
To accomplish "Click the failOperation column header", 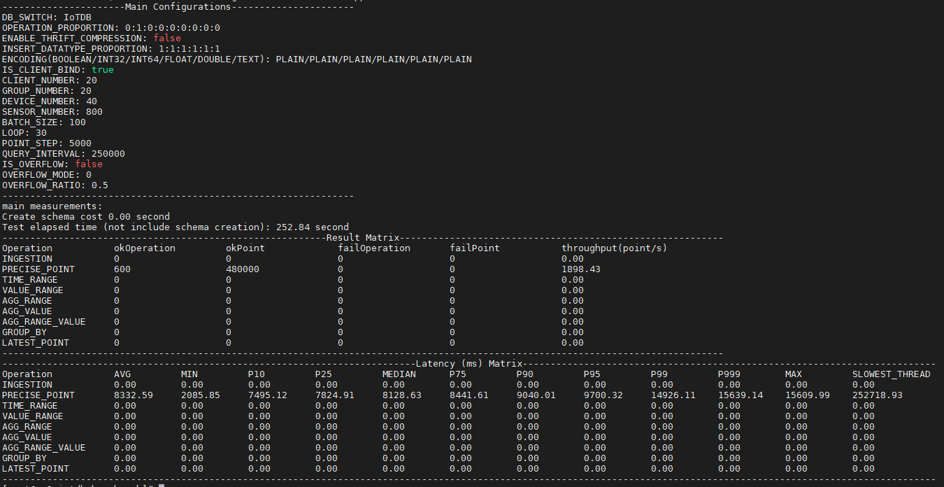I will tap(374, 248).
